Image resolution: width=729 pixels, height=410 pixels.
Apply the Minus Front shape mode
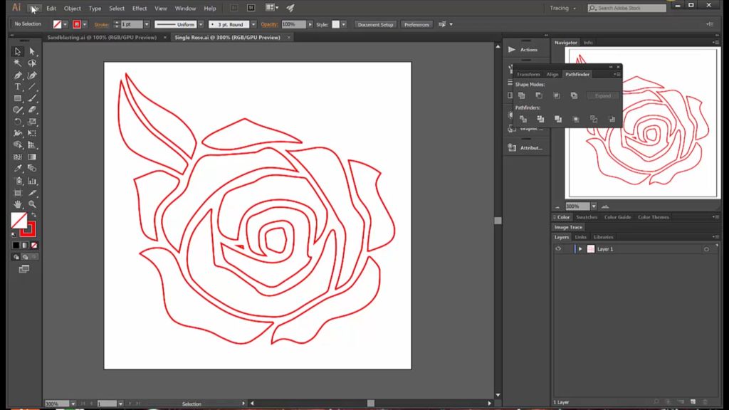point(539,95)
